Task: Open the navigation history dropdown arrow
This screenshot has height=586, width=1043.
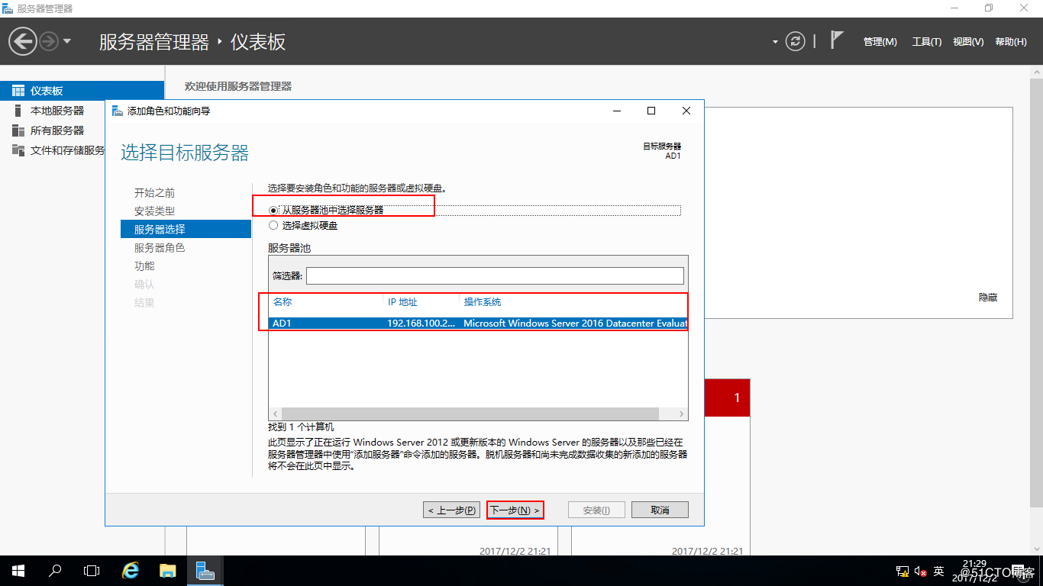Action: [x=67, y=41]
